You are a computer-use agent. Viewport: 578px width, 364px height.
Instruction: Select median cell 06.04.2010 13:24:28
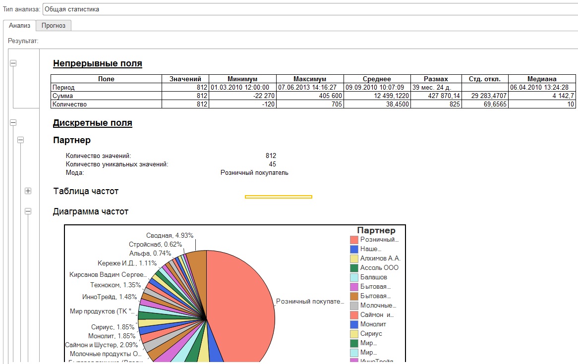[542, 87]
